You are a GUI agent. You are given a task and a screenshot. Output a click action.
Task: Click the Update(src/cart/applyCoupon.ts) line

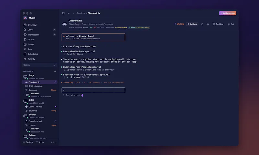(82, 67)
